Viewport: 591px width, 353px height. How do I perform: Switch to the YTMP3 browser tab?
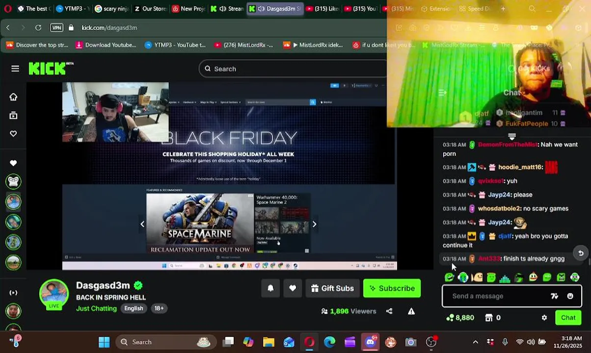(72, 8)
